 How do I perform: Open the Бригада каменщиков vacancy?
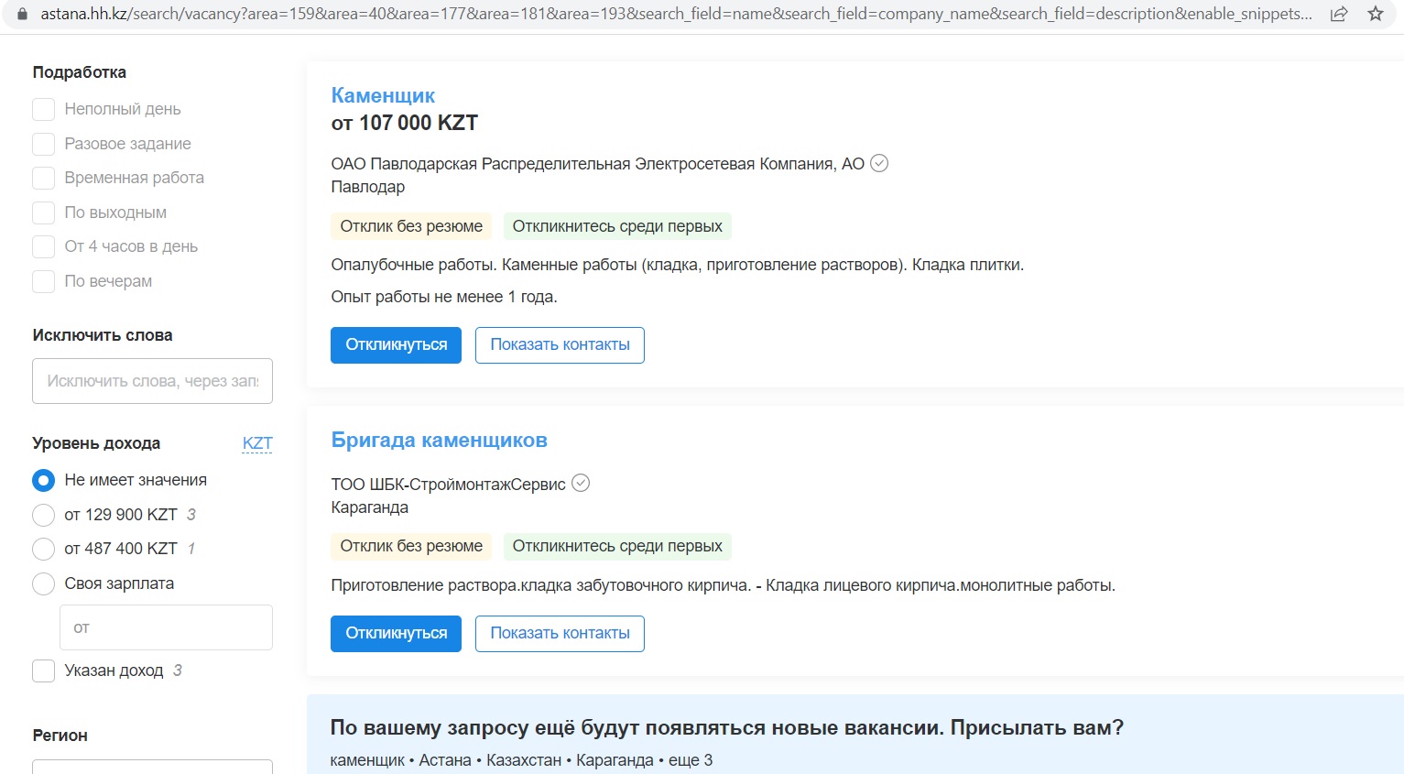439,440
